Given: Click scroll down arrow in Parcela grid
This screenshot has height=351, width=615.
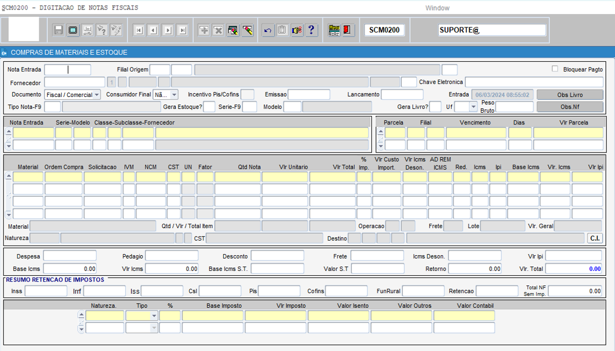Looking at the screenshot, I should (380, 146).
